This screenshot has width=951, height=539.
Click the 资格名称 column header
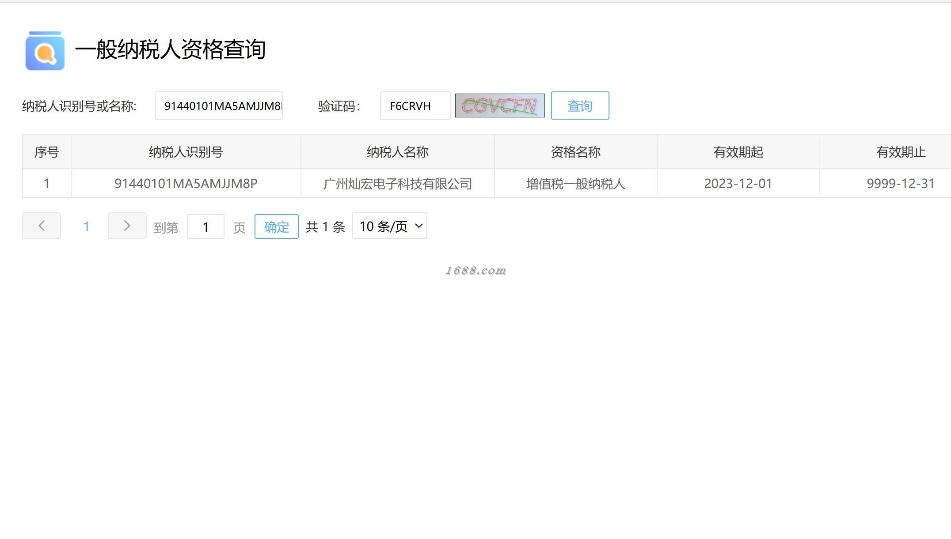575,152
